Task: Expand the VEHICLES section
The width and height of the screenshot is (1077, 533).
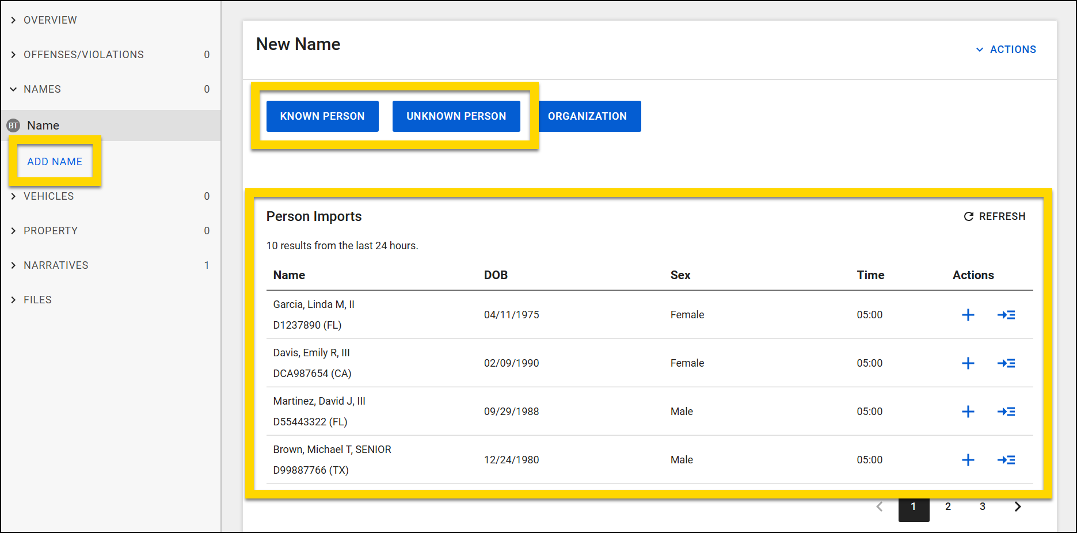Action: (x=49, y=196)
